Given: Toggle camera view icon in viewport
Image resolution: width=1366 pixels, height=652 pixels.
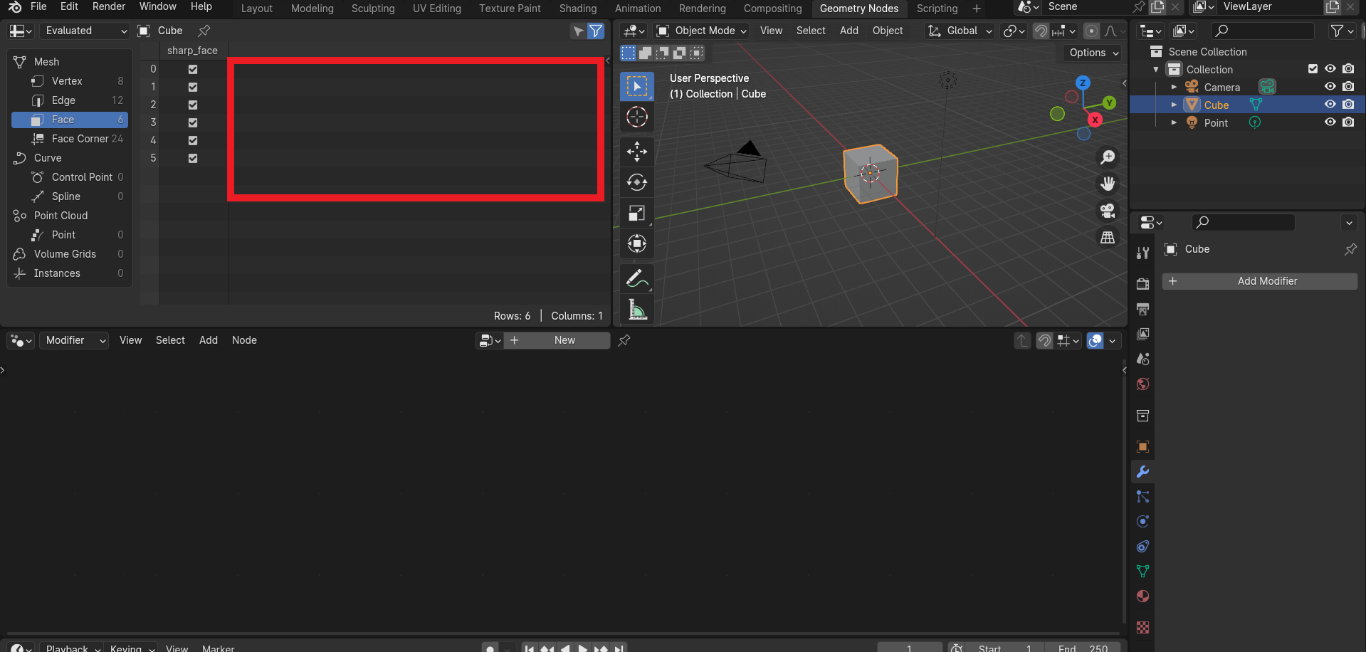Looking at the screenshot, I should pyautogui.click(x=1108, y=211).
